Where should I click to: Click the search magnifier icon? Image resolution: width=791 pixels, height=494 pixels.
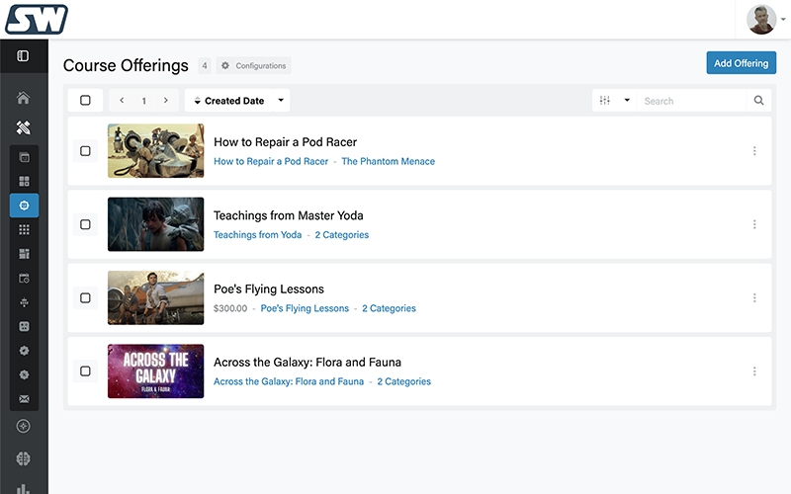click(x=758, y=101)
